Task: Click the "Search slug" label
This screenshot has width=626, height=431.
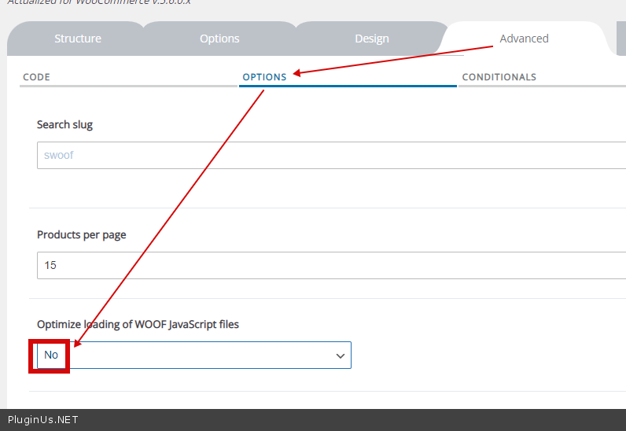Action: click(64, 125)
